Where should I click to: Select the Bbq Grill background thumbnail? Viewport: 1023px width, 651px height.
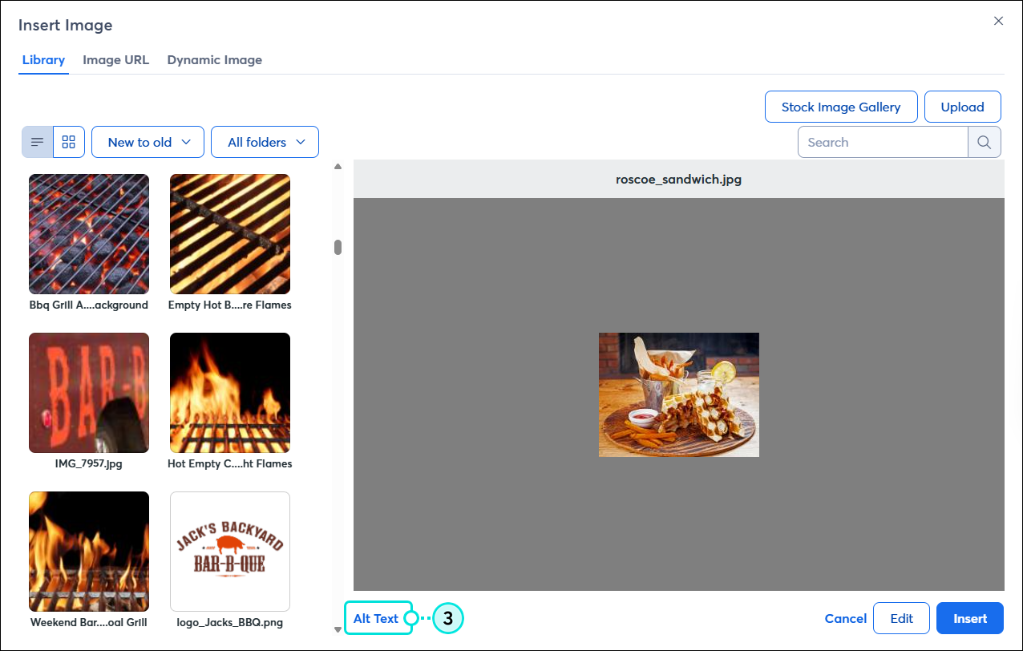point(89,234)
